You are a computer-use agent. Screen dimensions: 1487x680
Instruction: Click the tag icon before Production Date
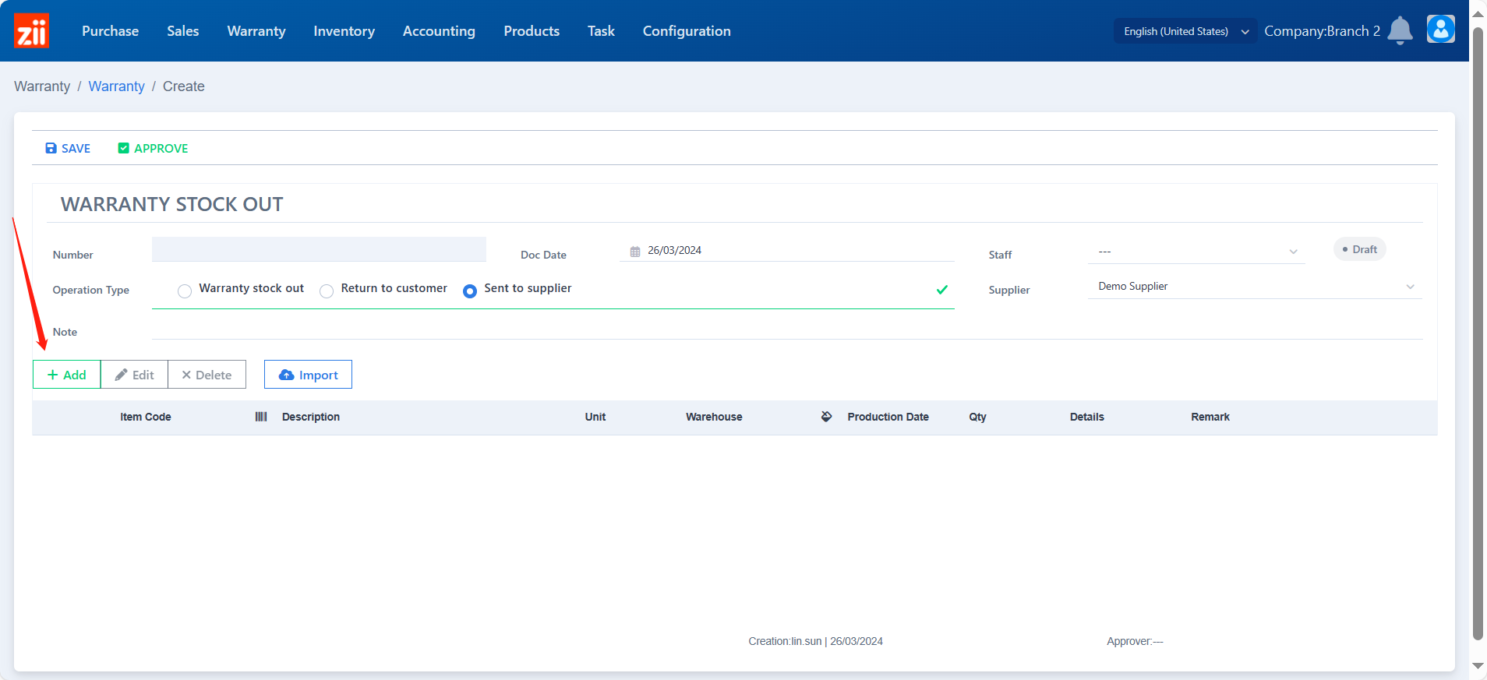click(x=826, y=417)
